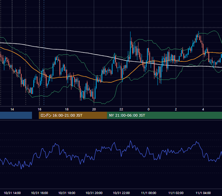
Task: Click the 10/31 20:00 date label
Action: click(x=94, y=193)
